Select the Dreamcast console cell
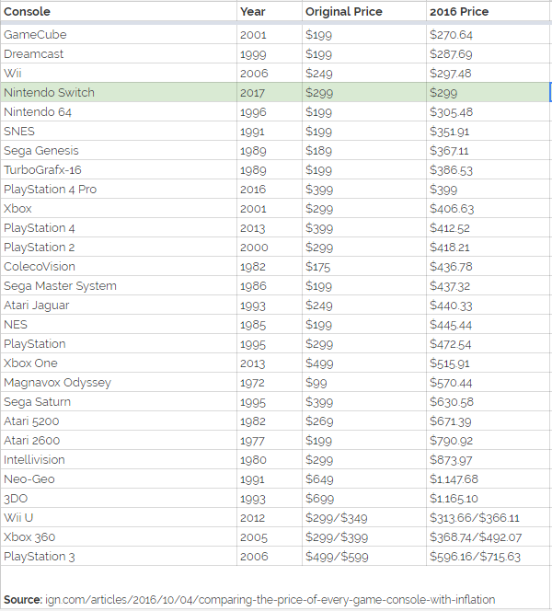 [x=119, y=53]
